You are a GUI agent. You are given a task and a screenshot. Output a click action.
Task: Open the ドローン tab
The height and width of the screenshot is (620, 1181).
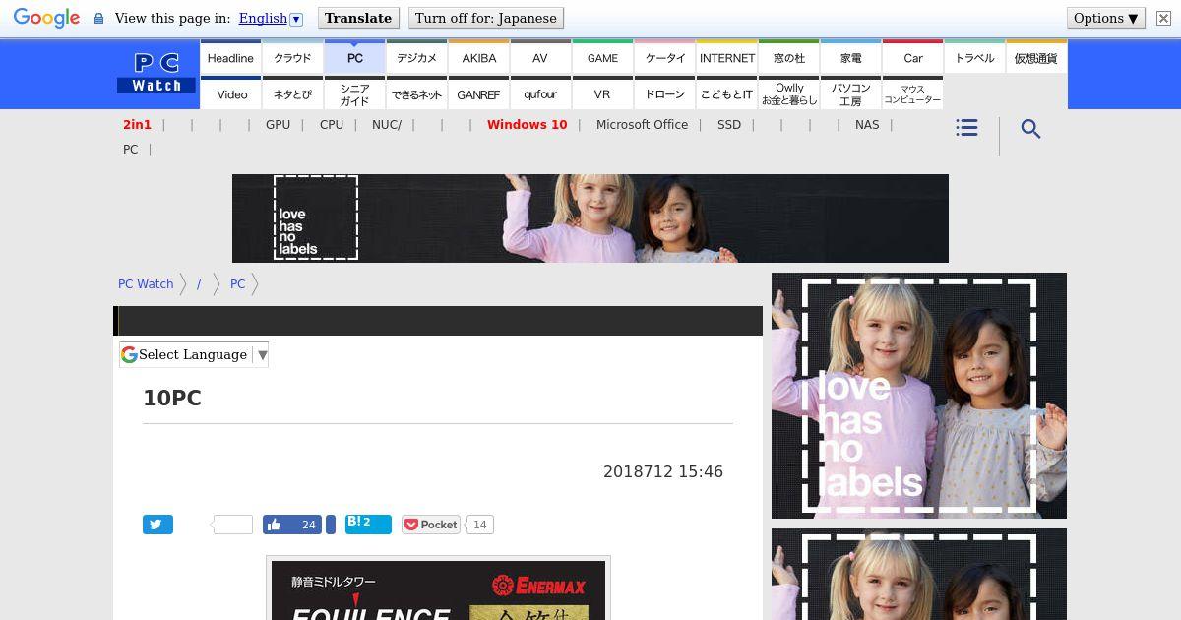coord(664,93)
